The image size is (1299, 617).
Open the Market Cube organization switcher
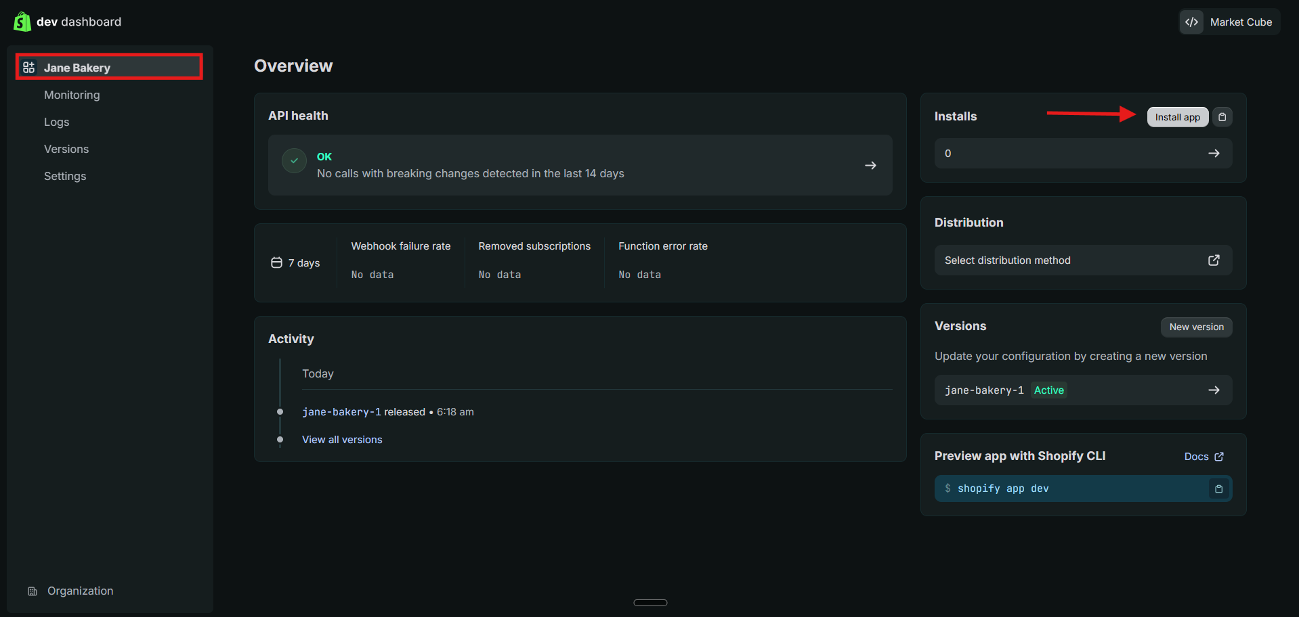tap(1229, 22)
